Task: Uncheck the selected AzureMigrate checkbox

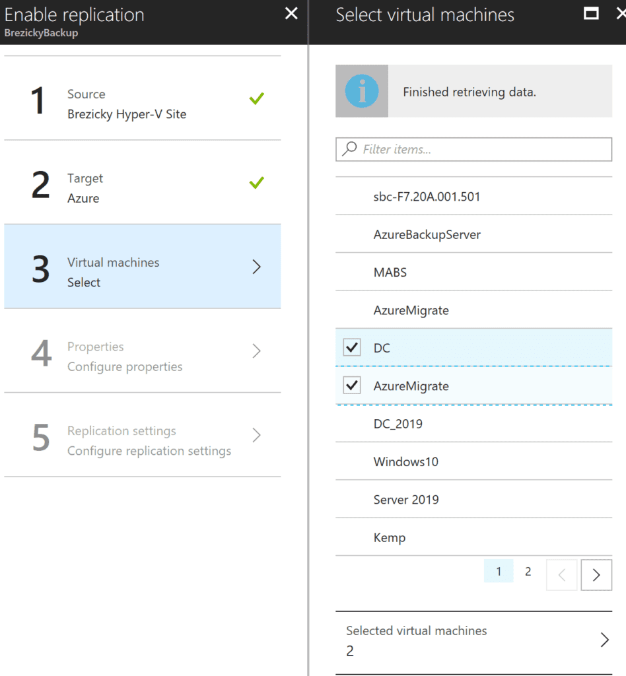Action: tap(352, 385)
